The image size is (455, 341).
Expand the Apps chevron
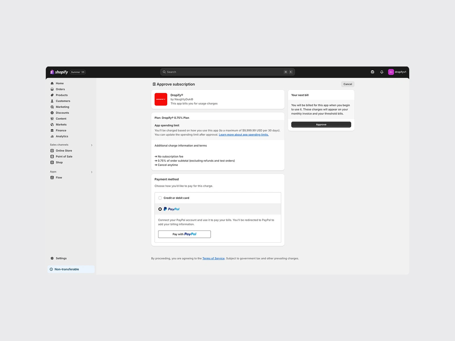pyautogui.click(x=92, y=172)
